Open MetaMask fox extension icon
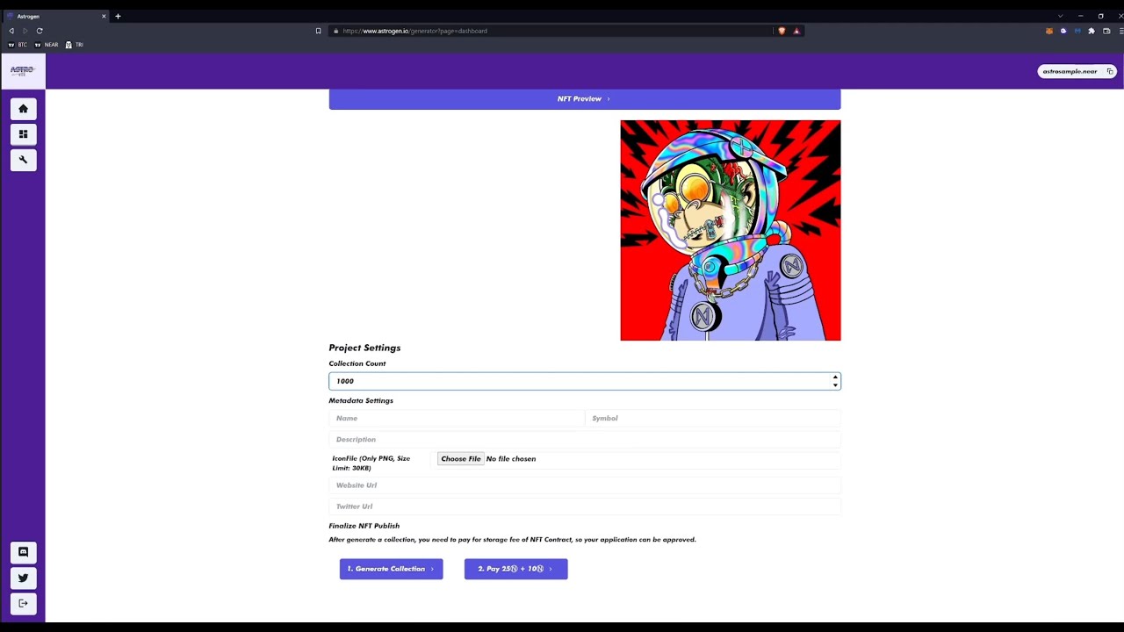This screenshot has width=1124, height=632. coord(1048,31)
